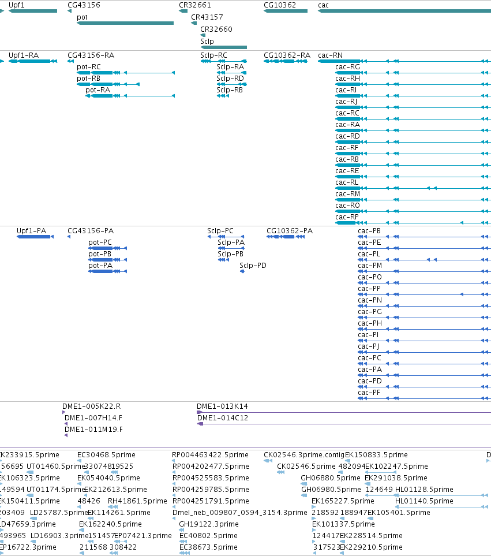Click the CG43156-RA transcript label
Image resolution: width=491 pixels, height=556 pixels.
(91, 55)
